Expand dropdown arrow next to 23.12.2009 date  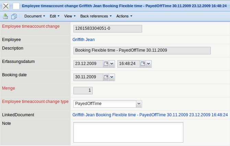[112, 64]
